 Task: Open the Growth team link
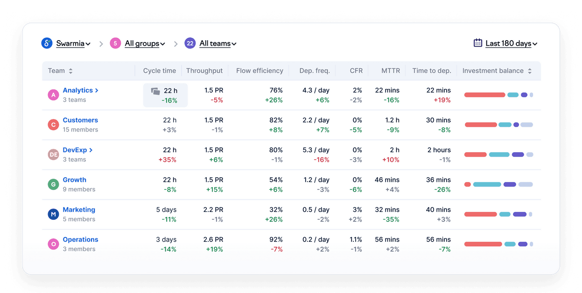[x=75, y=180]
